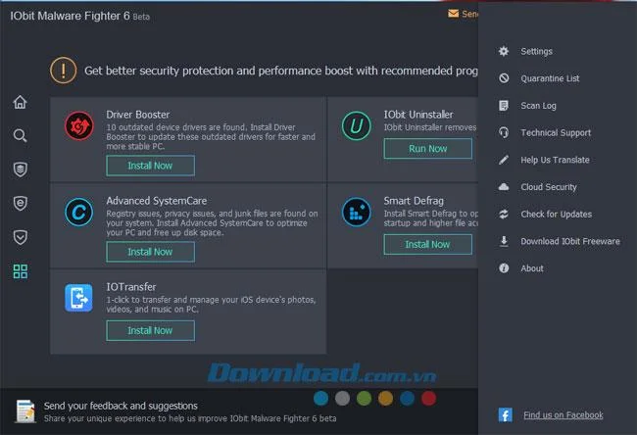This screenshot has width=637, height=435.
Task: Click the orange envelope Send icon
Action: (x=453, y=14)
